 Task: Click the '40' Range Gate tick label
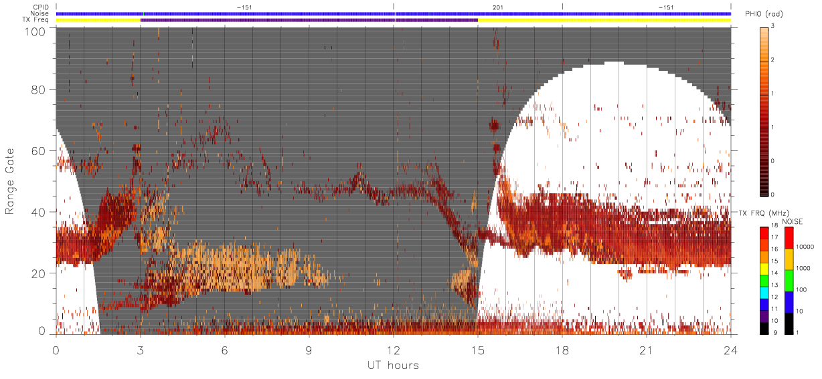click(38, 212)
